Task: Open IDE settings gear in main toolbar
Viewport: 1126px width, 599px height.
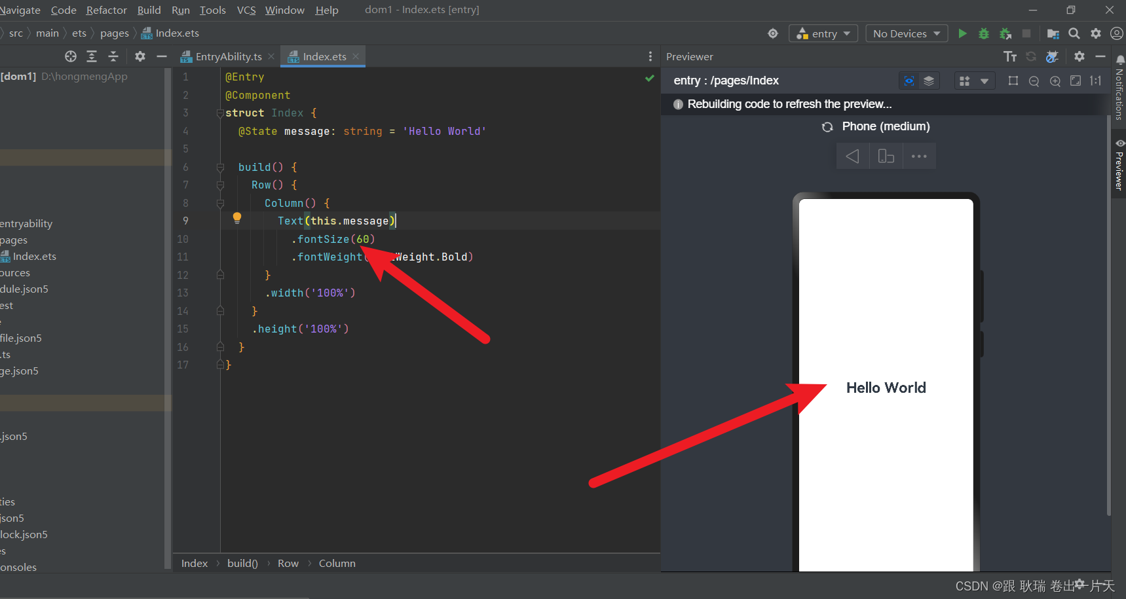Action: pos(1096,33)
